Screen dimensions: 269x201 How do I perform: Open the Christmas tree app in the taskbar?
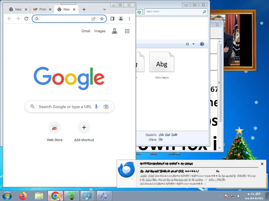tap(71, 196)
